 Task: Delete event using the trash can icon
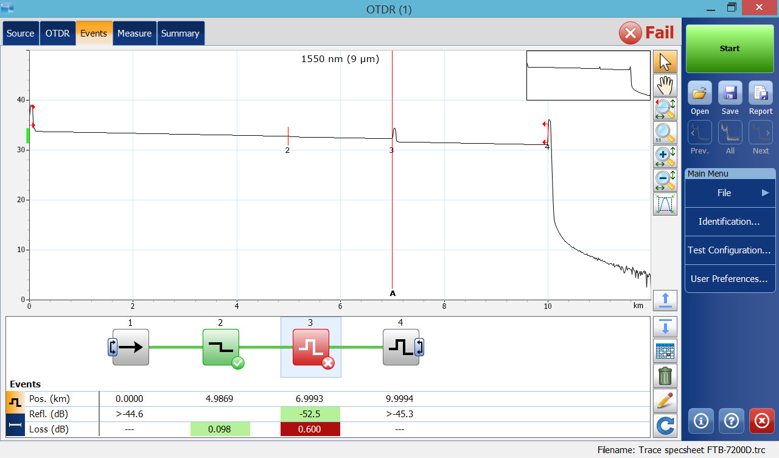[x=665, y=376]
